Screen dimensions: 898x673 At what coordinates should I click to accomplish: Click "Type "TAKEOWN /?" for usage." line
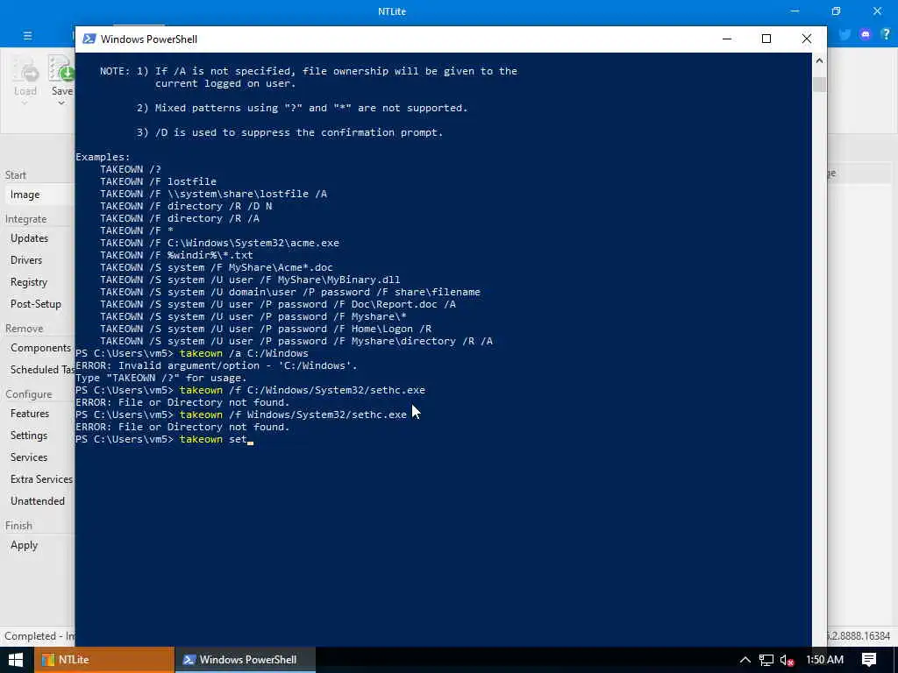coord(161,378)
